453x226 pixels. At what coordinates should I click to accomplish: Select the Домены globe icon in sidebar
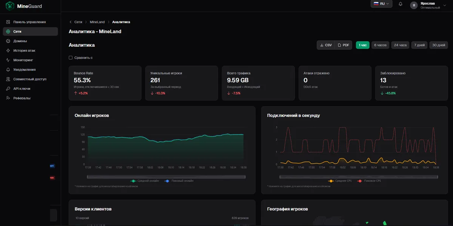[8, 41]
